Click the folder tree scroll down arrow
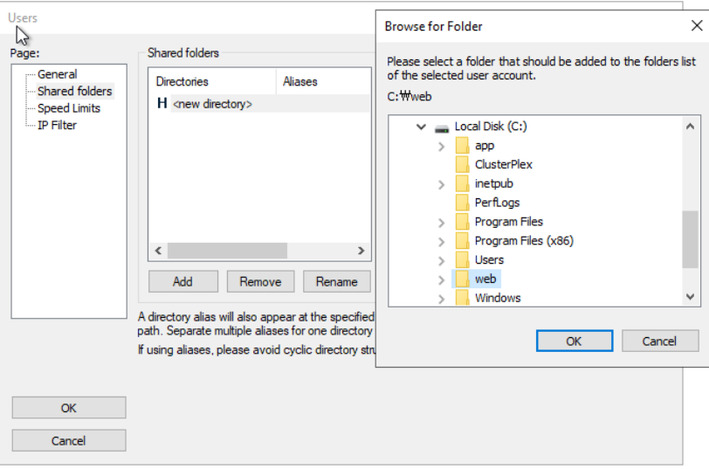Viewport: 709px width, 469px height. point(690,297)
